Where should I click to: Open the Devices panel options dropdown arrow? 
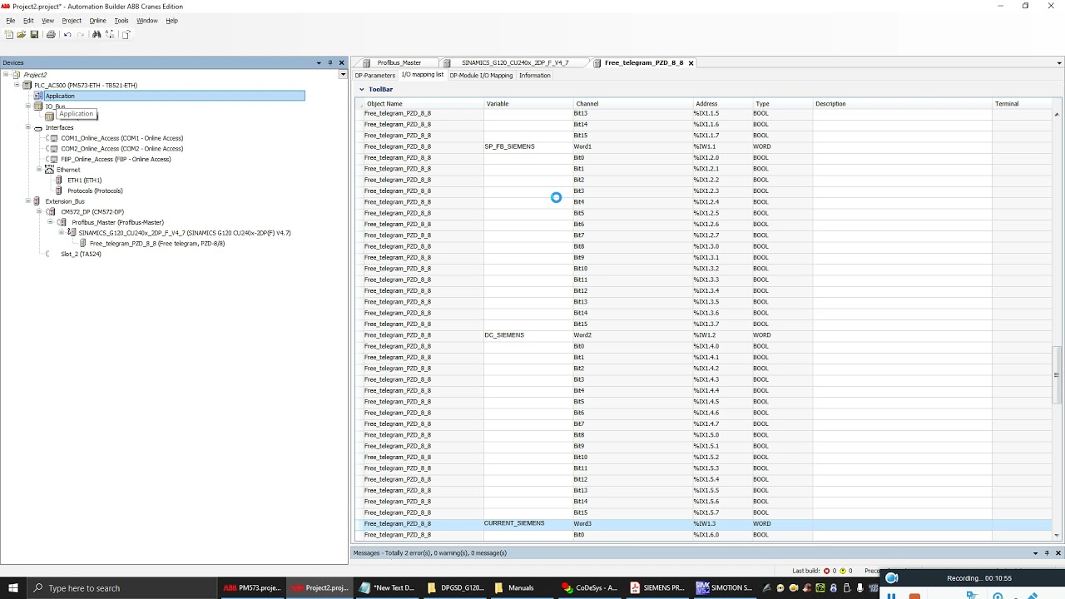coord(319,62)
